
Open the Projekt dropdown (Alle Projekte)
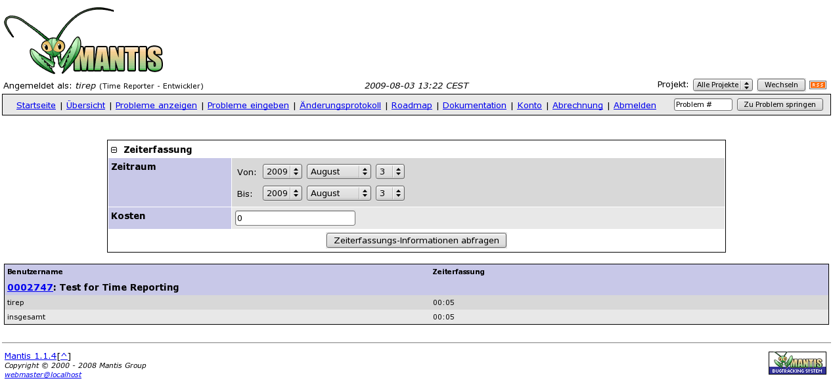[x=722, y=85]
